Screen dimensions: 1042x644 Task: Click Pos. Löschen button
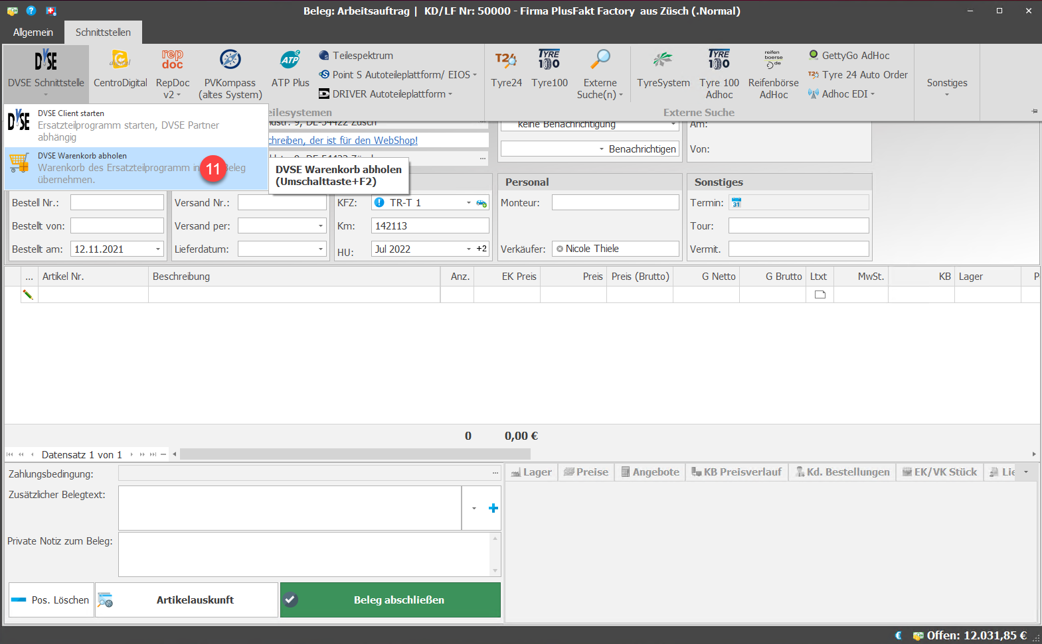click(x=51, y=600)
